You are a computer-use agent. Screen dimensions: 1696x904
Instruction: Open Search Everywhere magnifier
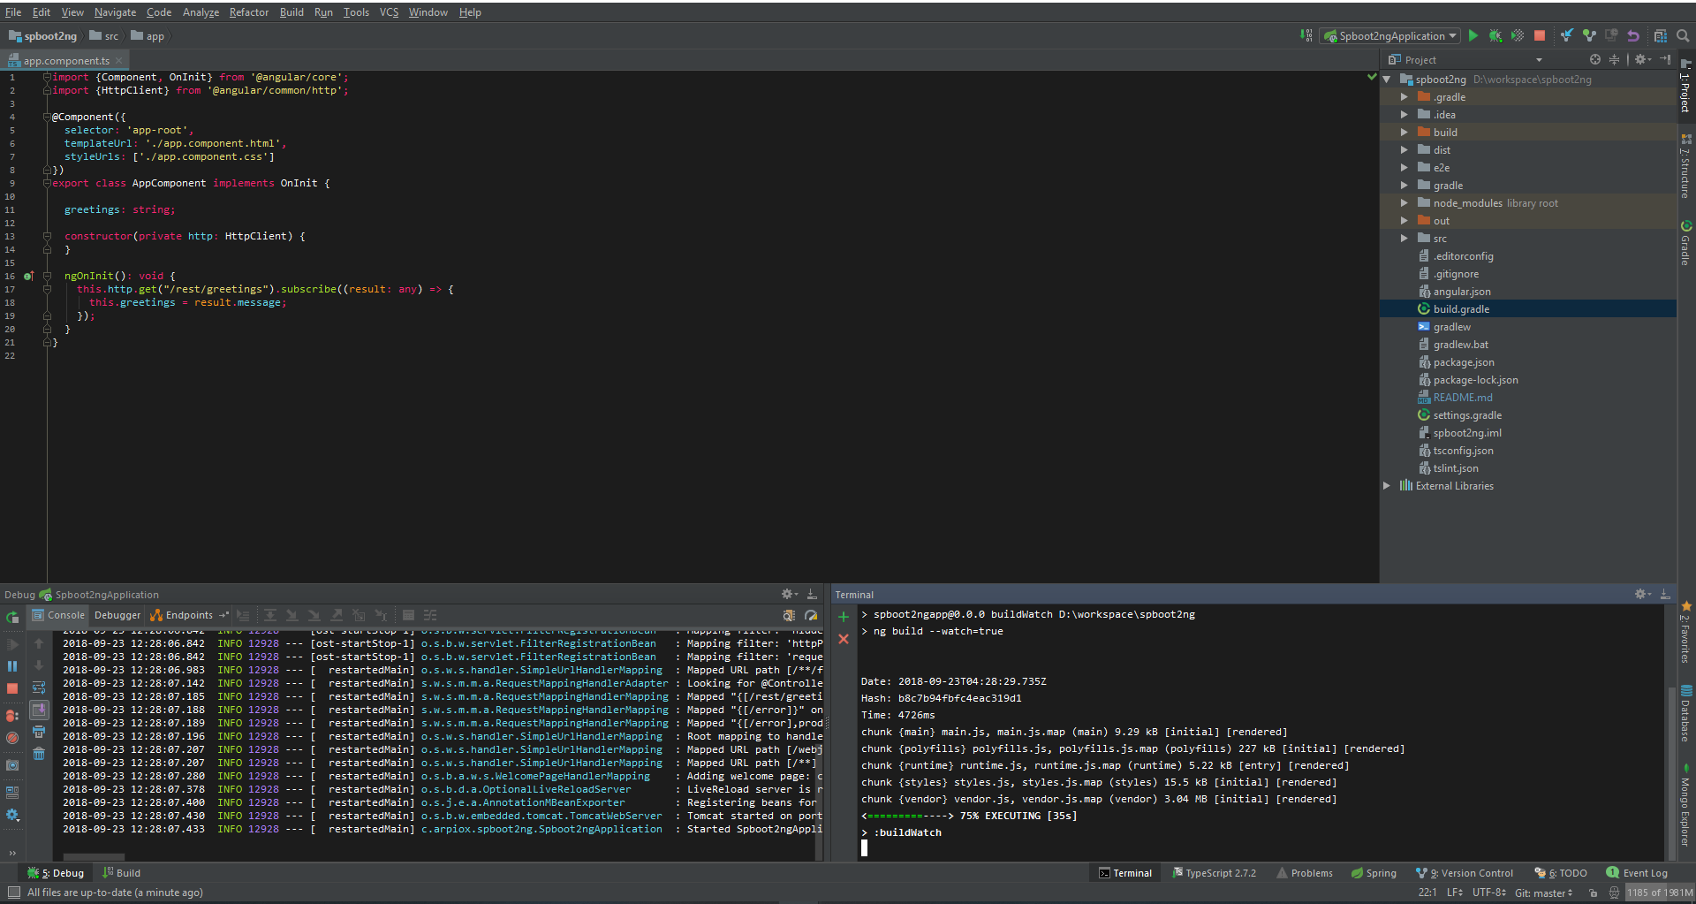click(x=1683, y=36)
